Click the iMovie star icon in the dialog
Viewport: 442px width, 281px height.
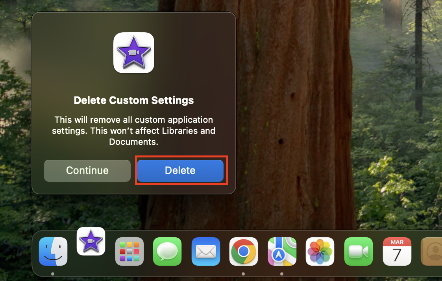point(133,53)
